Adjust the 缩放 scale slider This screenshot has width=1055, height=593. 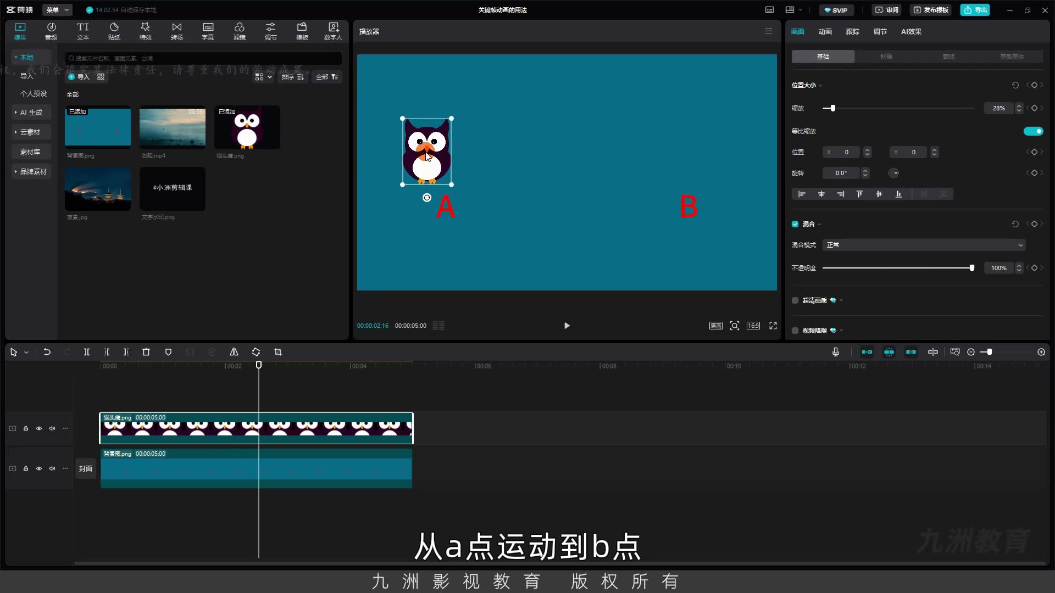(x=898, y=108)
